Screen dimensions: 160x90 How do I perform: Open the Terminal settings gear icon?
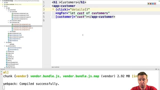click(156, 69)
